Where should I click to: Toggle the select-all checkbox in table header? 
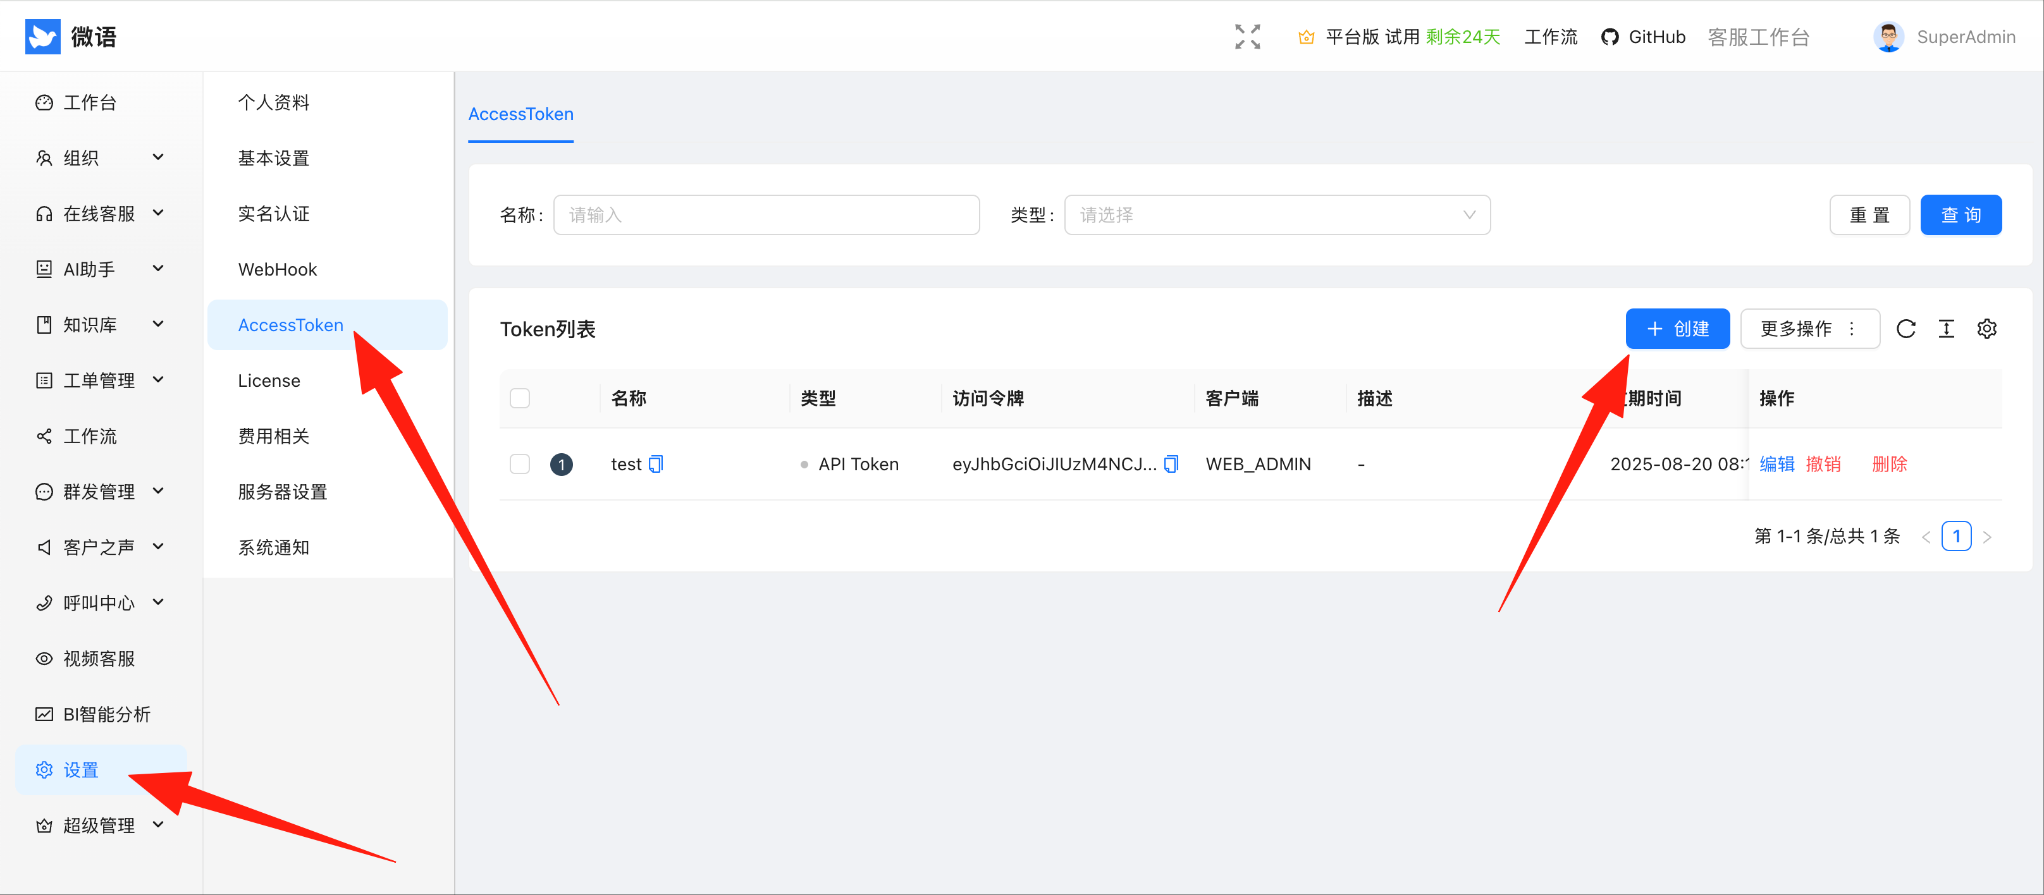[520, 398]
